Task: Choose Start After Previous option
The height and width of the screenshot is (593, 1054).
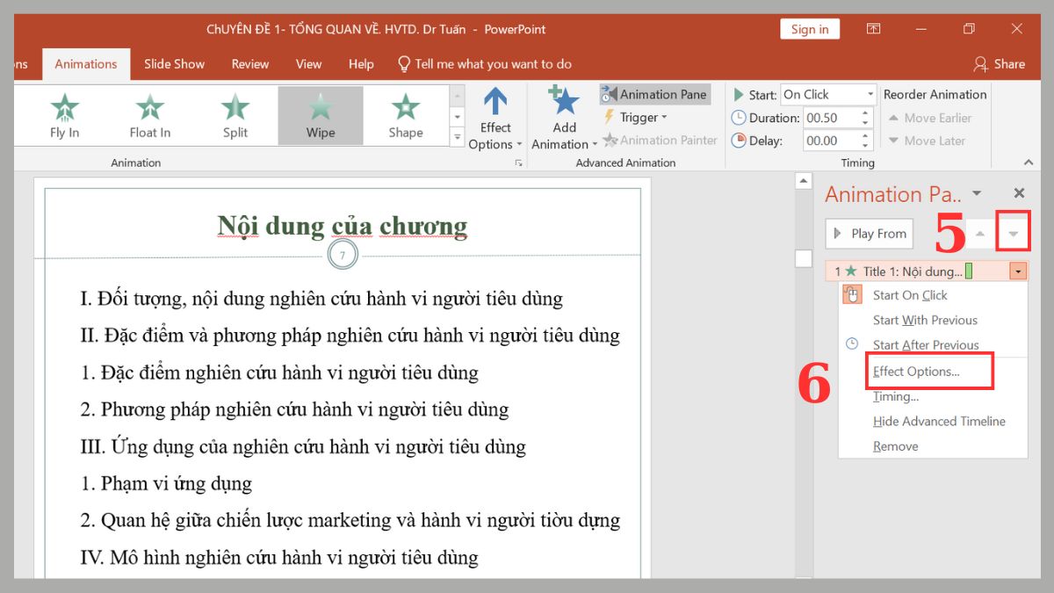Action: [x=926, y=344]
